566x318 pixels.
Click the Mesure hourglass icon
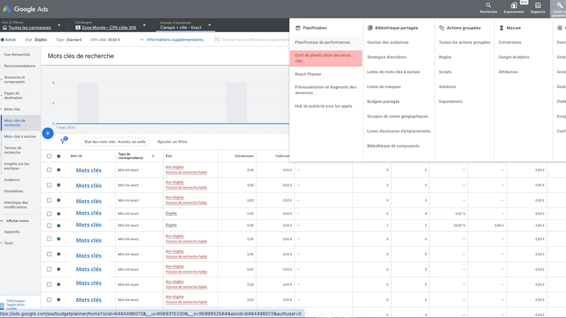502,28
